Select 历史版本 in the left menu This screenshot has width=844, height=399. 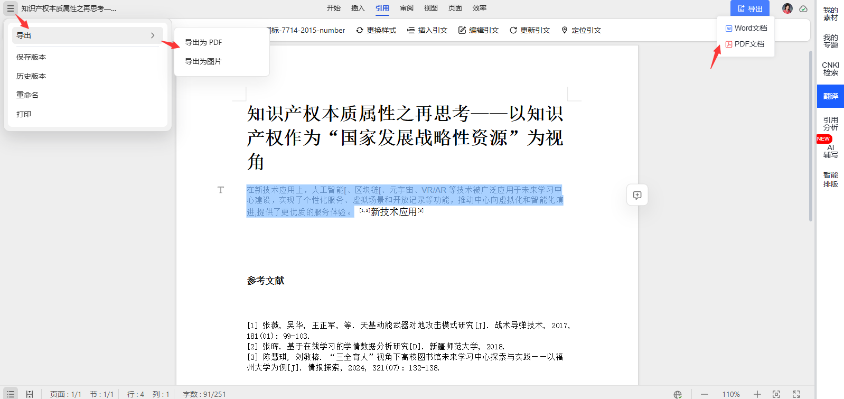point(31,76)
